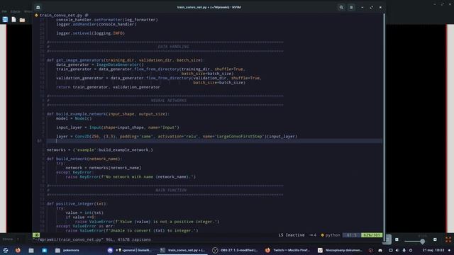Open the clock showing 21 maj 18:33
Viewport: 454px width, 255px height.
[433, 250]
